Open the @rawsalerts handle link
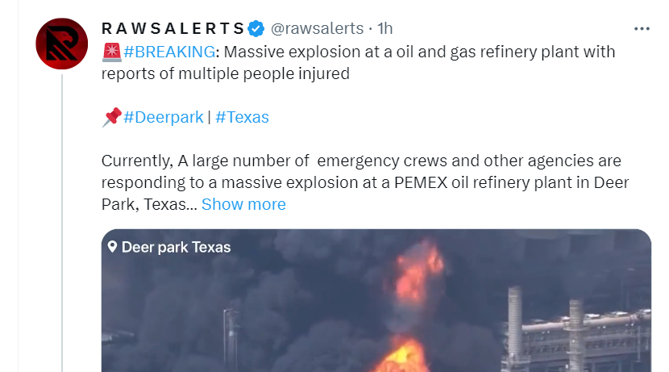The height and width of the screenshot is (372, 669). click(x=317, y=28)
